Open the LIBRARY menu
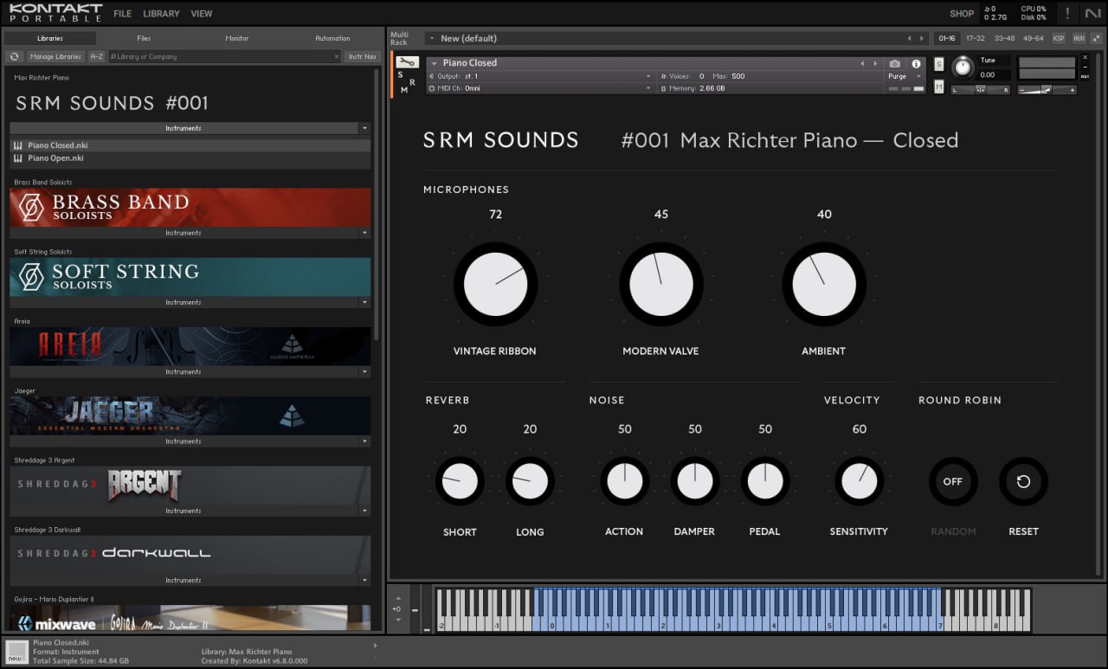1108x669 pixels. pyautogui.click(x=161, y=14)
